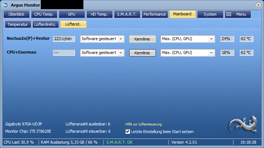Click Lüfteranzahl auslesbar: 6 text
This screenshot has width=264, height=148.
(88, 124)
